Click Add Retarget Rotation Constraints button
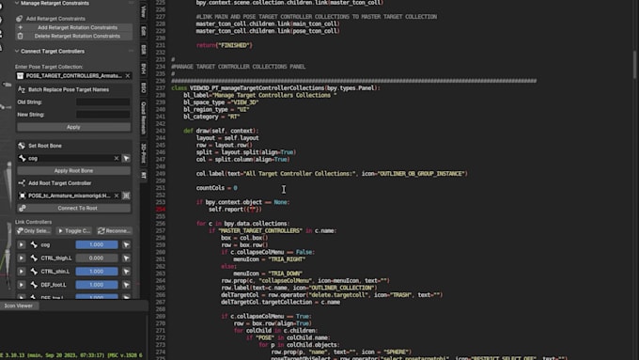The height and width of the screenshot is (360, 639). click(x=77, y=27)
